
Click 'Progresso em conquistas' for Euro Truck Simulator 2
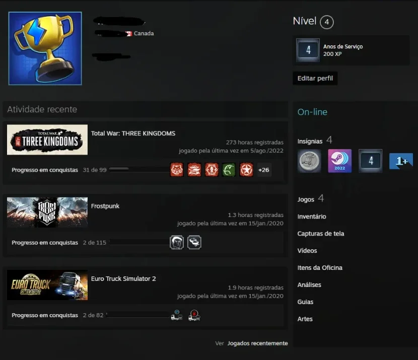(x=45, y=315)
